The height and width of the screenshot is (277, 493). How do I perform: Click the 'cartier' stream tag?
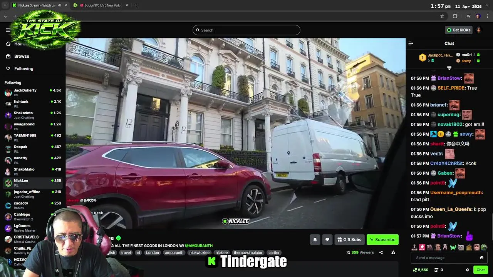click(274, 253)
